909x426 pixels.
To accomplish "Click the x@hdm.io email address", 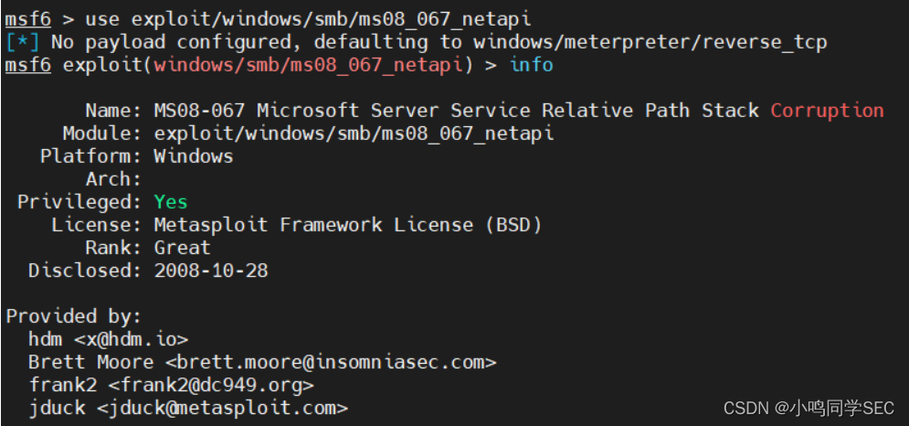I will tap(131, 339).
